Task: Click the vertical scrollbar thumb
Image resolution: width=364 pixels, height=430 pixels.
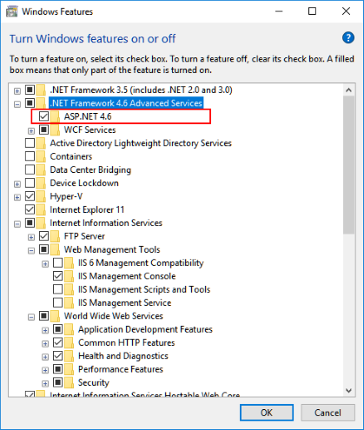Action: [x=348, y=165]
